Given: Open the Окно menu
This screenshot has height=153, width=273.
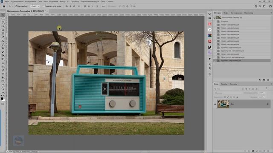Looking at the screenshot, I should [x=103, y=1].
